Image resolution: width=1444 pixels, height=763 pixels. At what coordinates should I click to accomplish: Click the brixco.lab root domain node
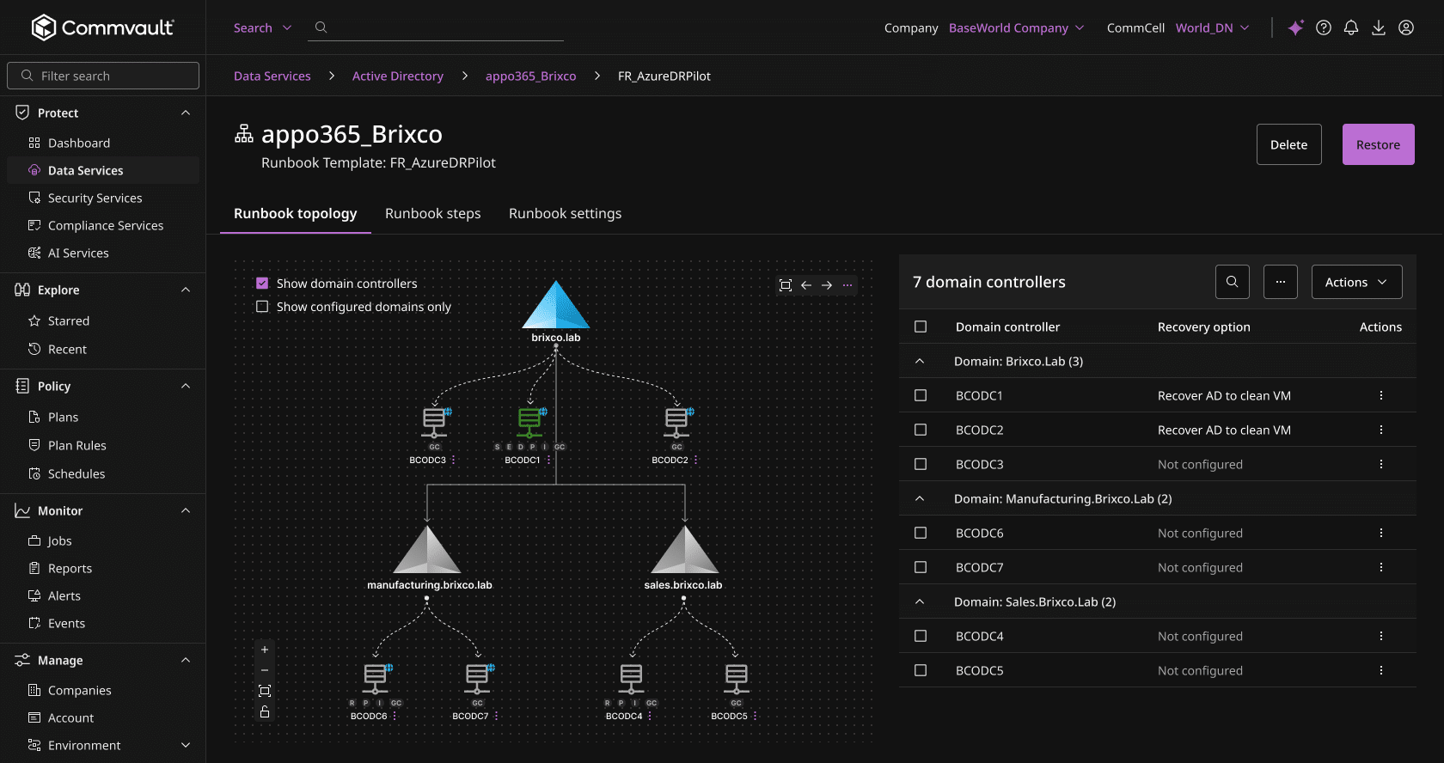point(556,307)
